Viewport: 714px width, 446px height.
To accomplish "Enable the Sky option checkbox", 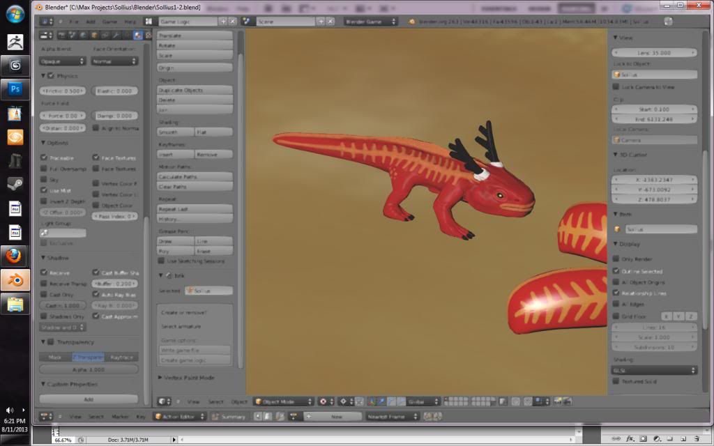I will (44, 179).
